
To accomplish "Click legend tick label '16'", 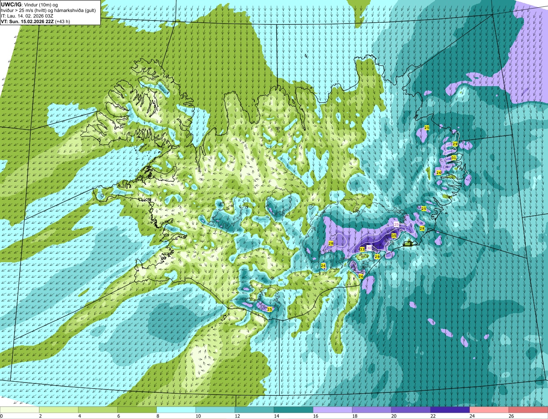I will click(315, 416).
